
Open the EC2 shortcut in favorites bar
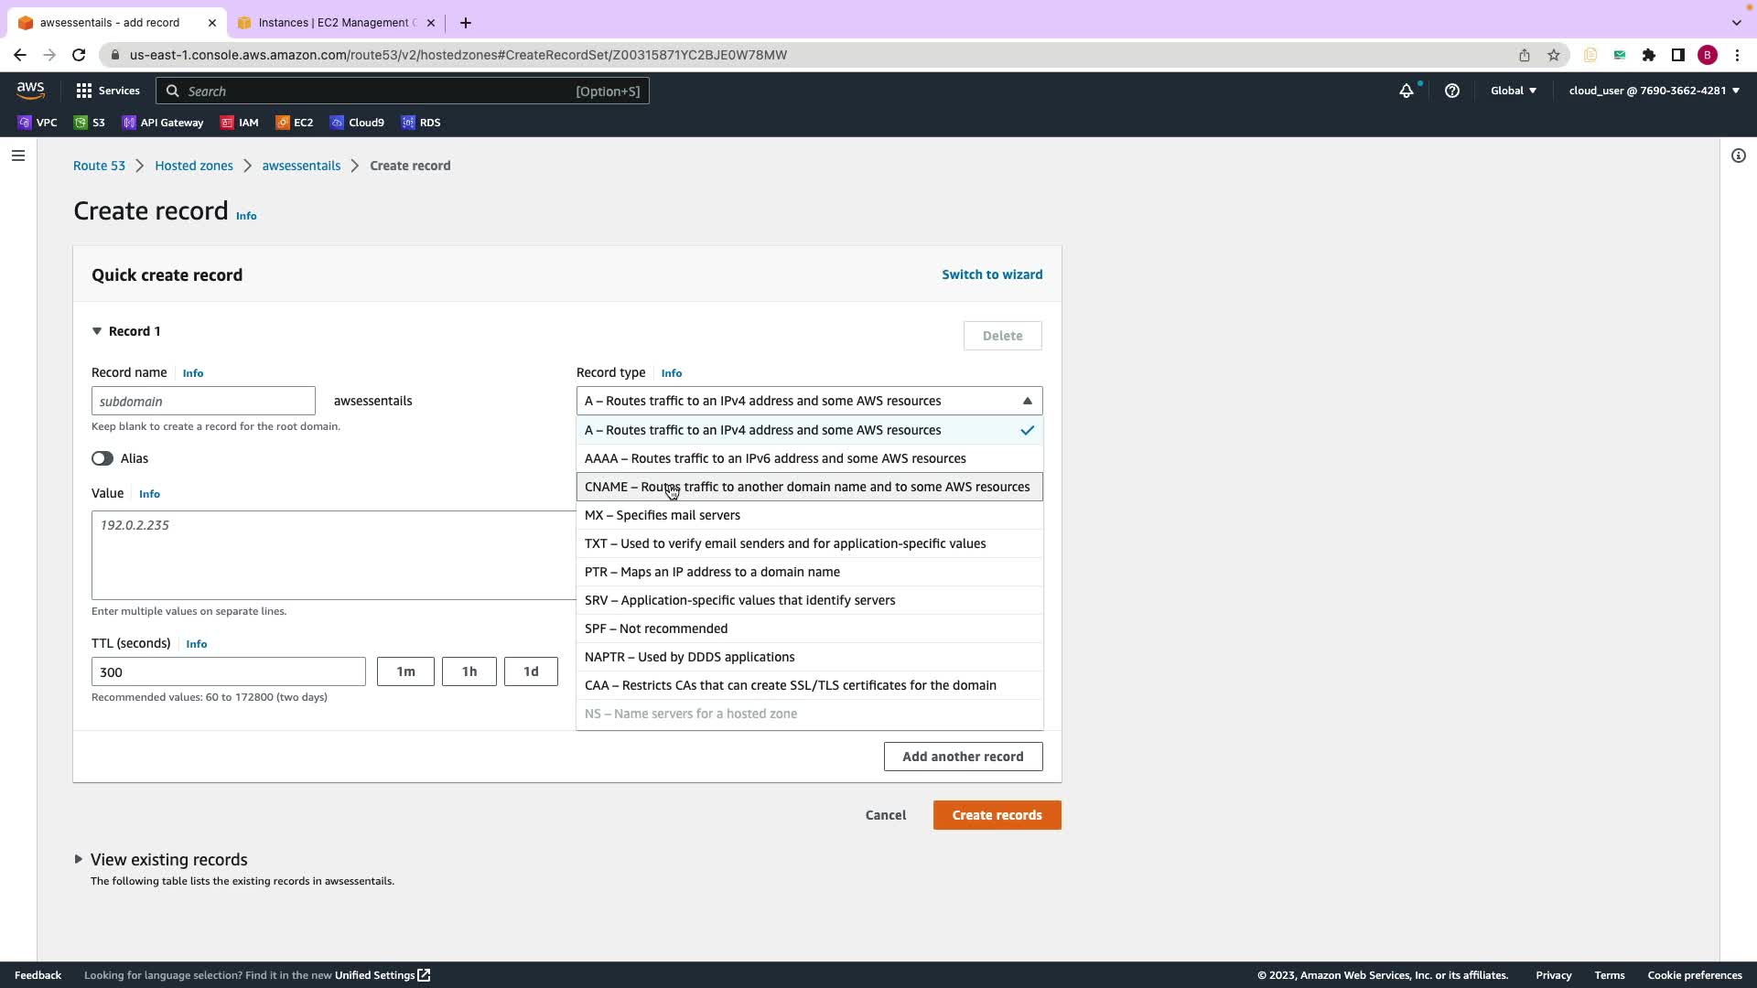(295, 123)
